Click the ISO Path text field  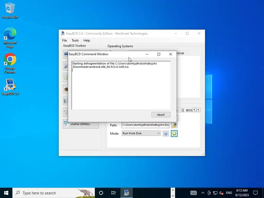click(x=145, y=125)
